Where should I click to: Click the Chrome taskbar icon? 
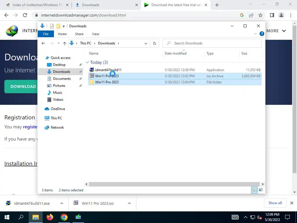click(x=64, y=217)
